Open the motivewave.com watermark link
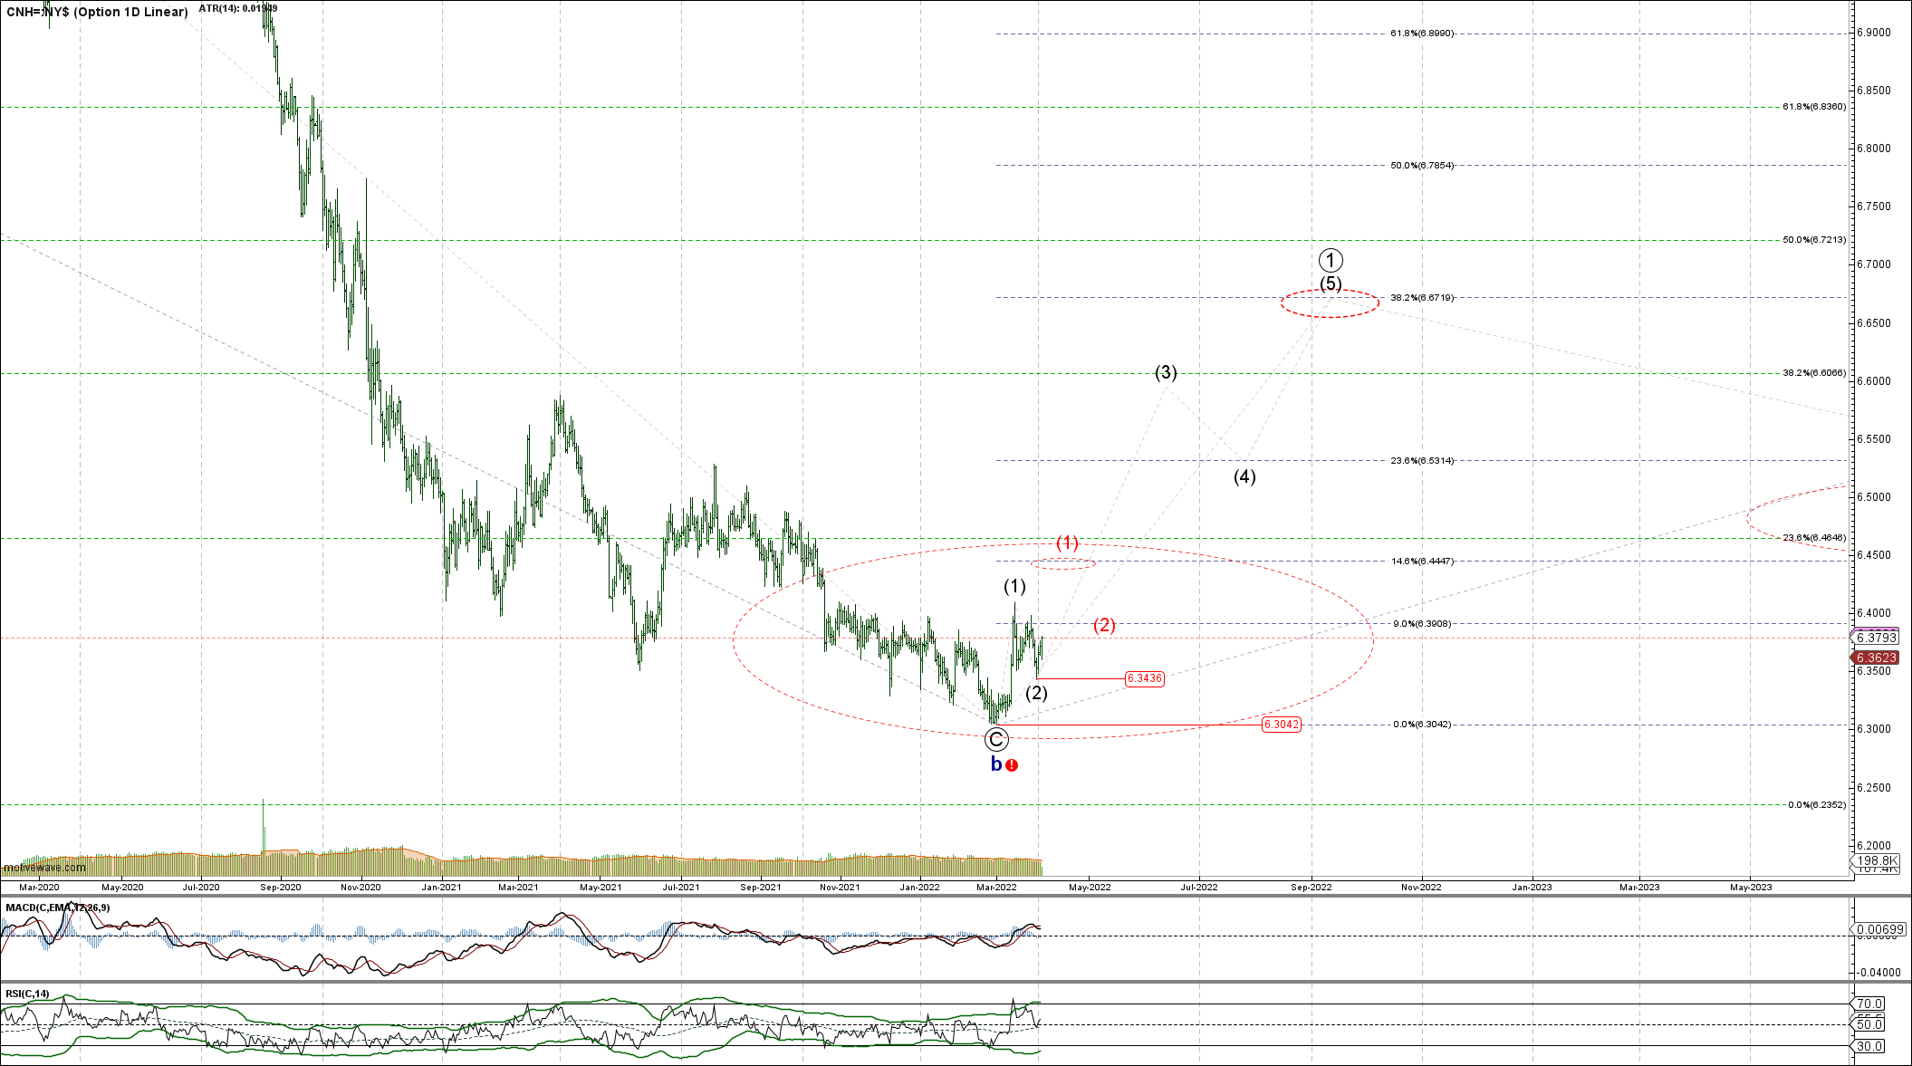The height and width of the screenshot is (1066, 1912). coord(44,868)
